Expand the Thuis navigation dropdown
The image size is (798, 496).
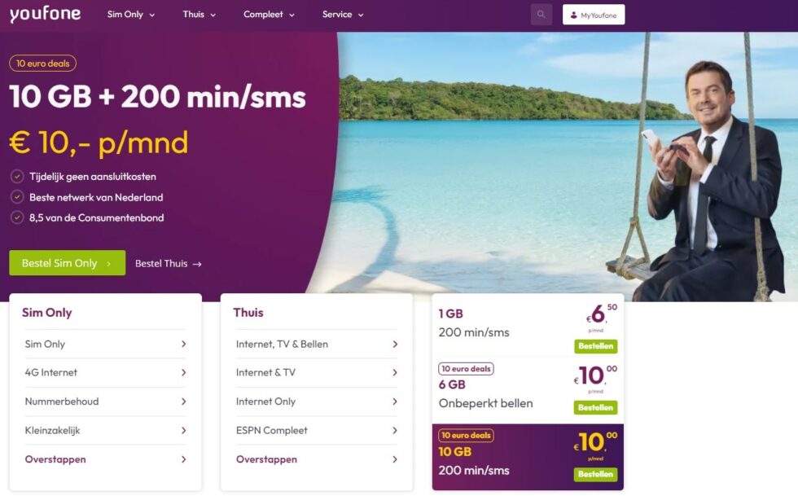[199, 15]
